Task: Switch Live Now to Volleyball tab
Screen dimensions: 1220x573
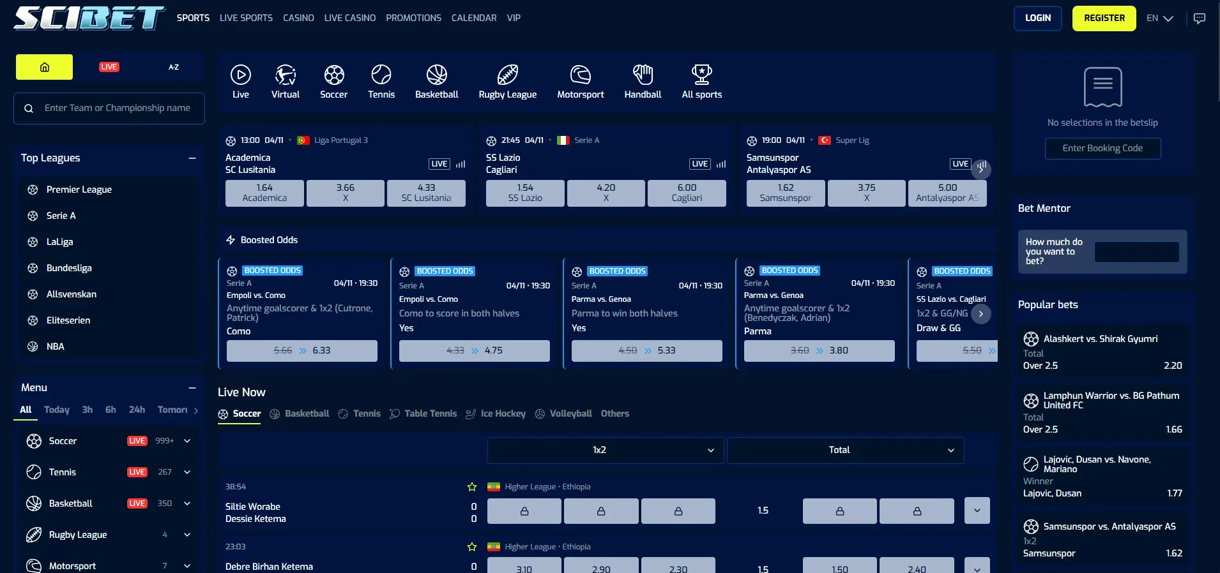Action: point(563,413)
